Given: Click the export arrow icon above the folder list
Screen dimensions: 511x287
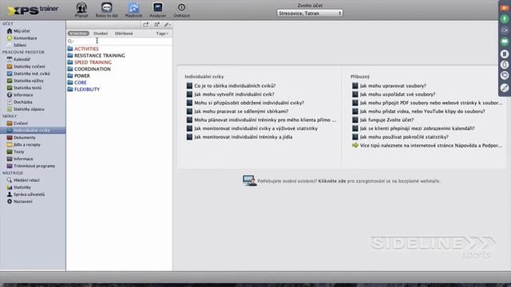Looking at the screenshot, I should coord(145,25).
